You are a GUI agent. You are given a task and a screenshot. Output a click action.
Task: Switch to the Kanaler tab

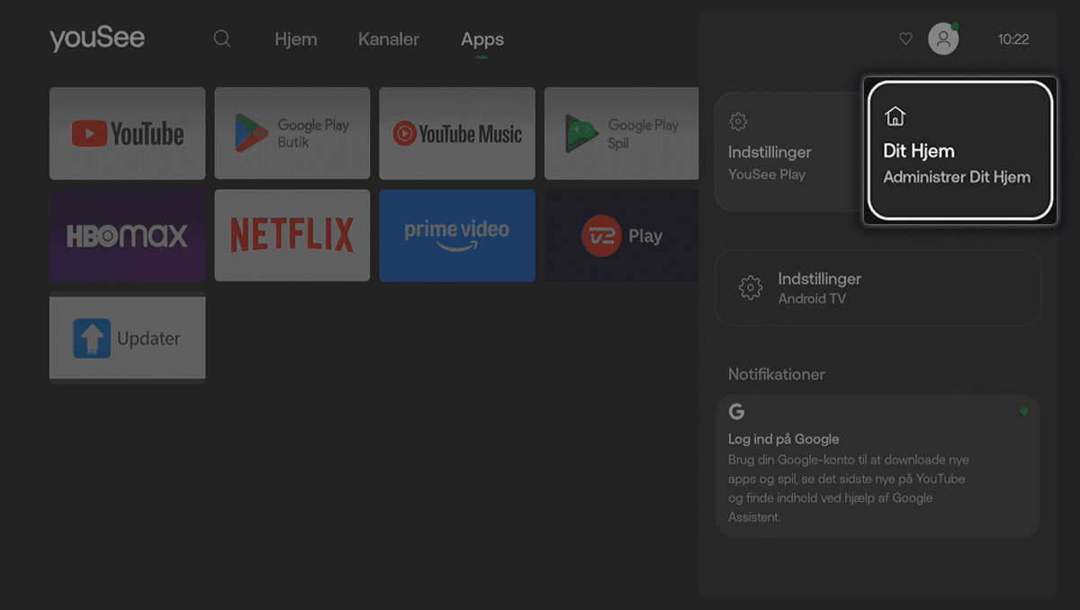tap(389, 40)
